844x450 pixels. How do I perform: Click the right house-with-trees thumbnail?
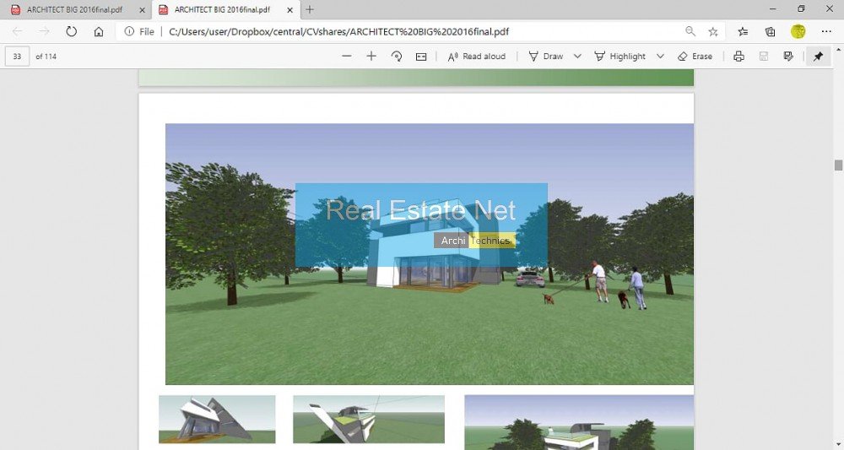coord(579,422)
